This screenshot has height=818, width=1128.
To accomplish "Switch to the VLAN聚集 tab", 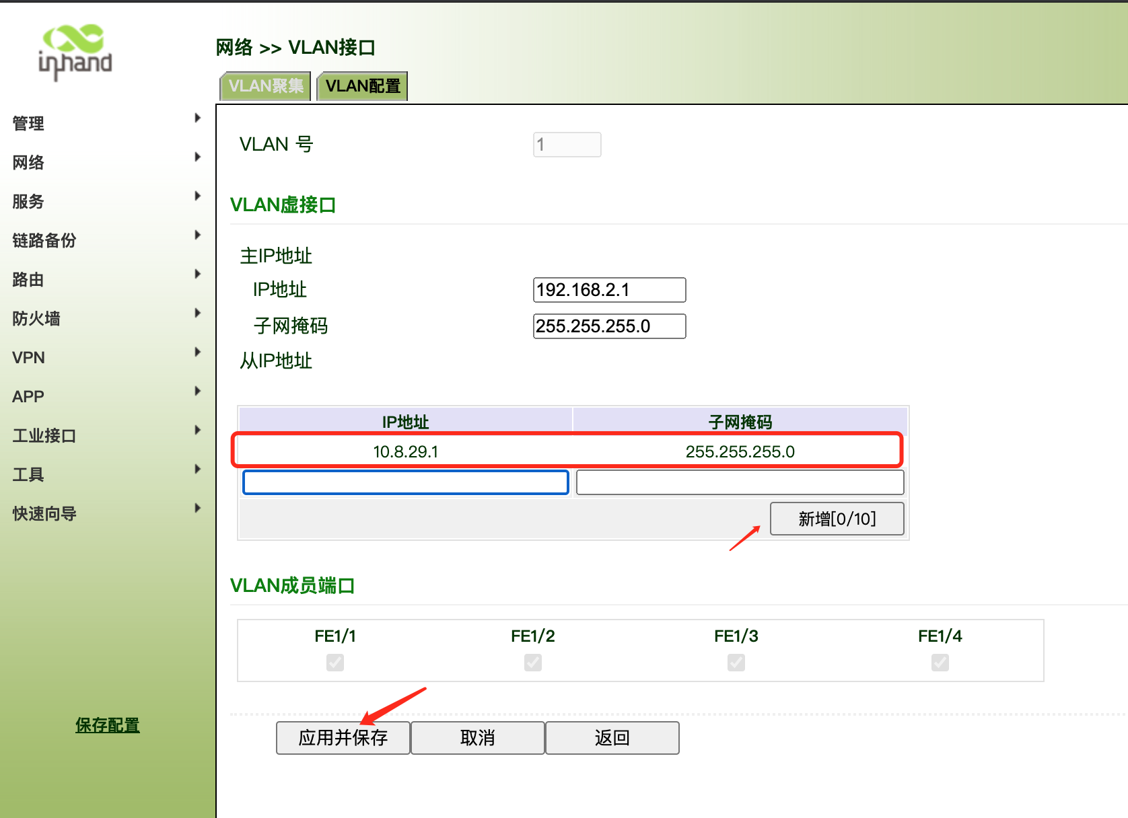I will [x=266, y=86].
